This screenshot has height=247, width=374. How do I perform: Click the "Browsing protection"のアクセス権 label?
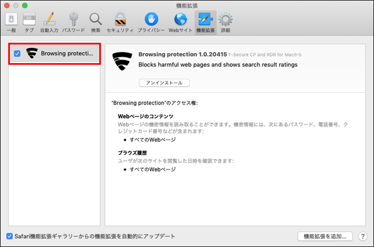tap(155, 103)
